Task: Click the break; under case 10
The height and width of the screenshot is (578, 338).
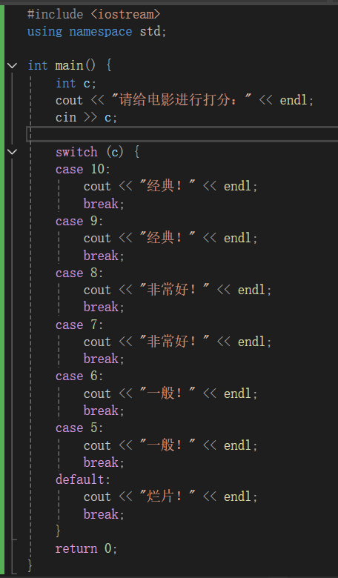Action: [104, 204]
